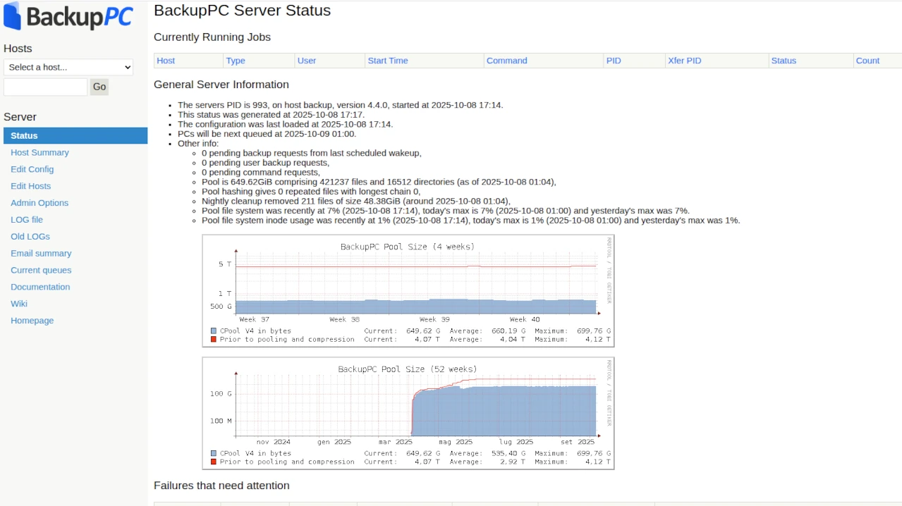Select Status in the Server menu
Screen dimensions: 902x506
[25, 135]
